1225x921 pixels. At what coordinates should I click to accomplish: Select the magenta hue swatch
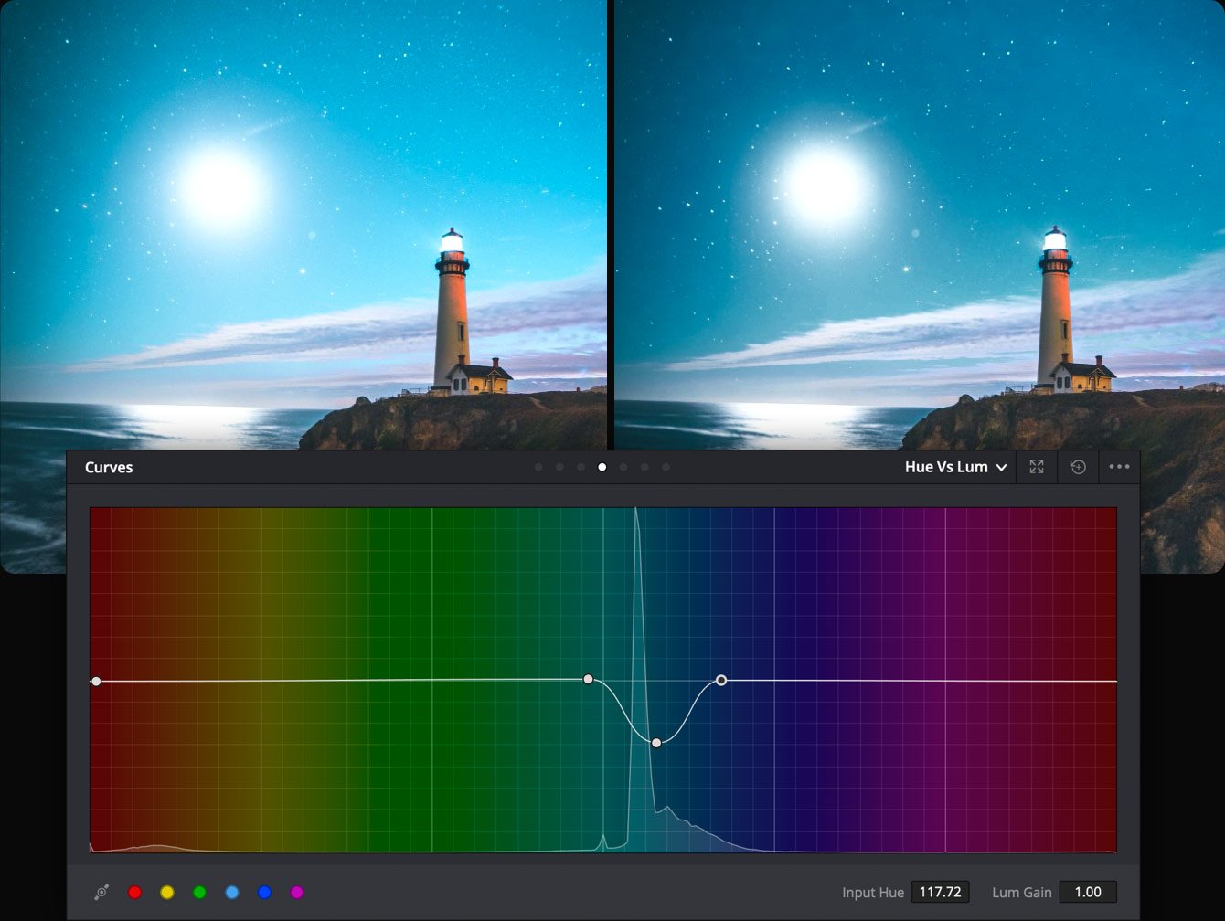coord(296,893)
